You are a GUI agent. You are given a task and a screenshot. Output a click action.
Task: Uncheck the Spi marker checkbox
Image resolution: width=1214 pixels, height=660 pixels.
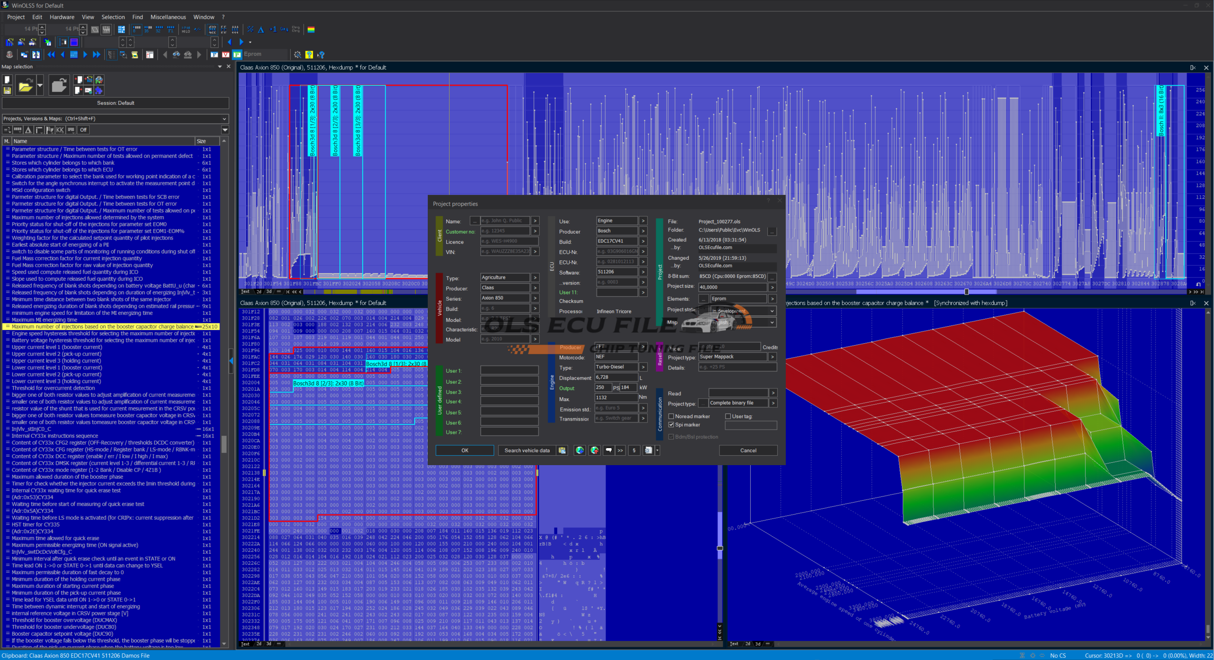[671, 425]
